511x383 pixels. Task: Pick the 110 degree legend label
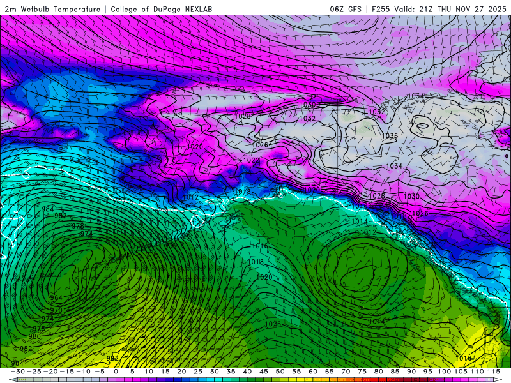pos(477,372)
